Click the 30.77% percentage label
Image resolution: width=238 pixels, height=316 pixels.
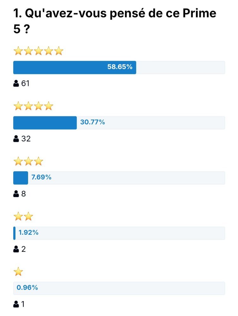92,122
